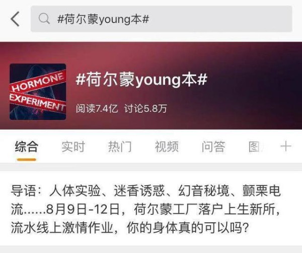Open the Hormone Experiment topic thumbnail
The width and height of the screenshot is (302, 253).
pos(38,92)
